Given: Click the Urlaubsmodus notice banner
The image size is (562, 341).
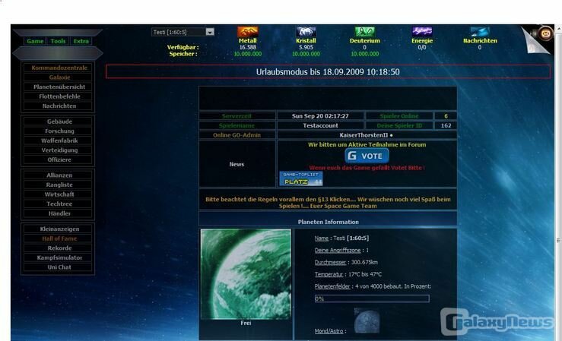Looking at the screenshot, I should click(328, 72).
